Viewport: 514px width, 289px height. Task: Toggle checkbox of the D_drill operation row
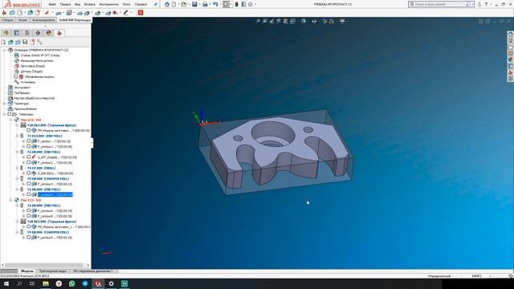tap(29, 173)
